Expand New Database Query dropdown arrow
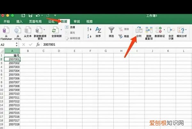Viewport: 192px width, 129px height. [44, 30]
